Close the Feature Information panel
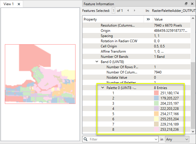Screen dimensions: 196x144 tap(192, 4)
